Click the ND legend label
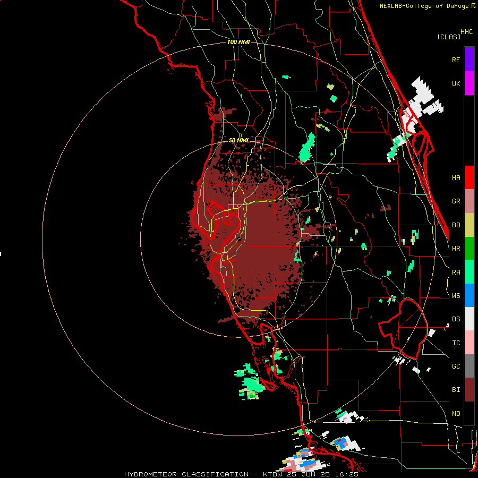 456,414
